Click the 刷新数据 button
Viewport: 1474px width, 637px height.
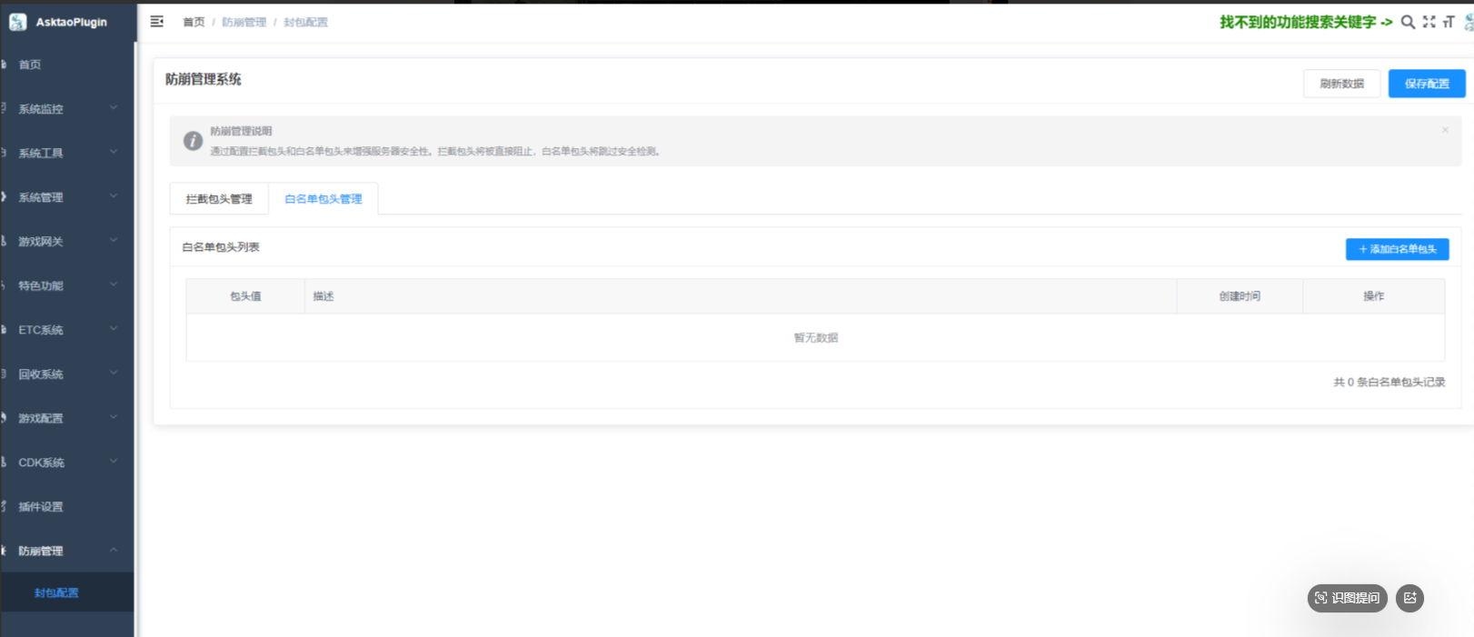pos(1341,84)
